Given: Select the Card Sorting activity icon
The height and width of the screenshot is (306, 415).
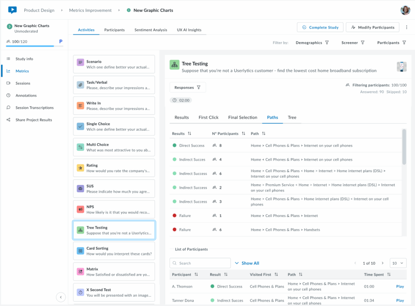Looking at the screenshot, I should pos(81,251).
